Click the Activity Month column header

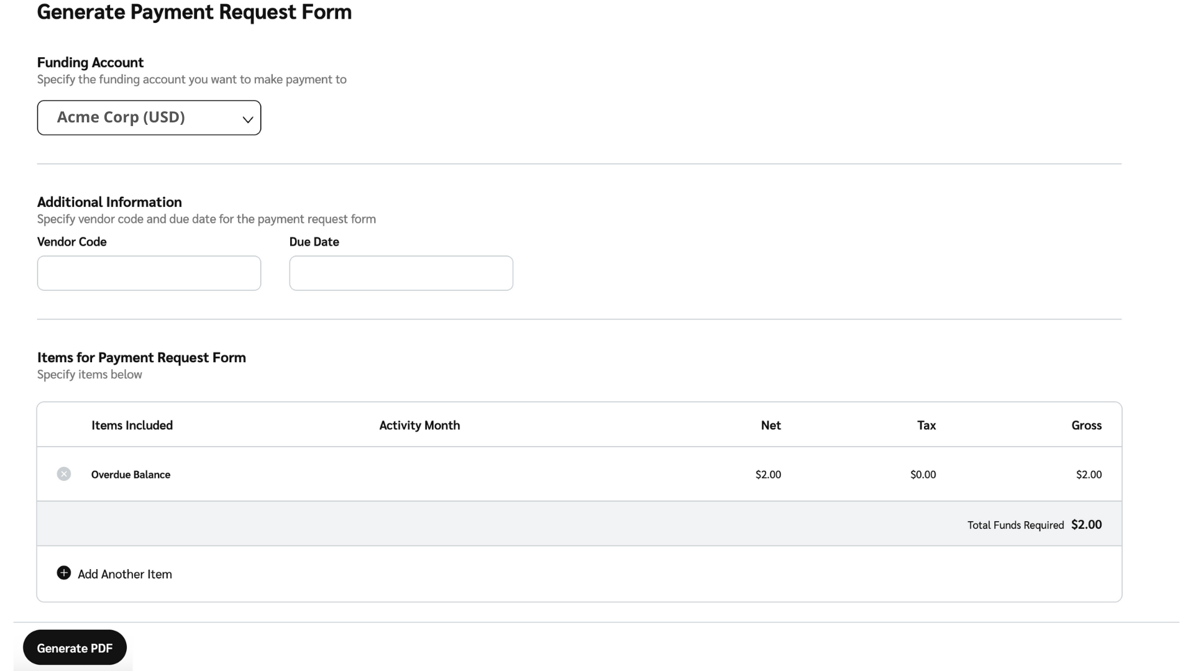point(419,426)
